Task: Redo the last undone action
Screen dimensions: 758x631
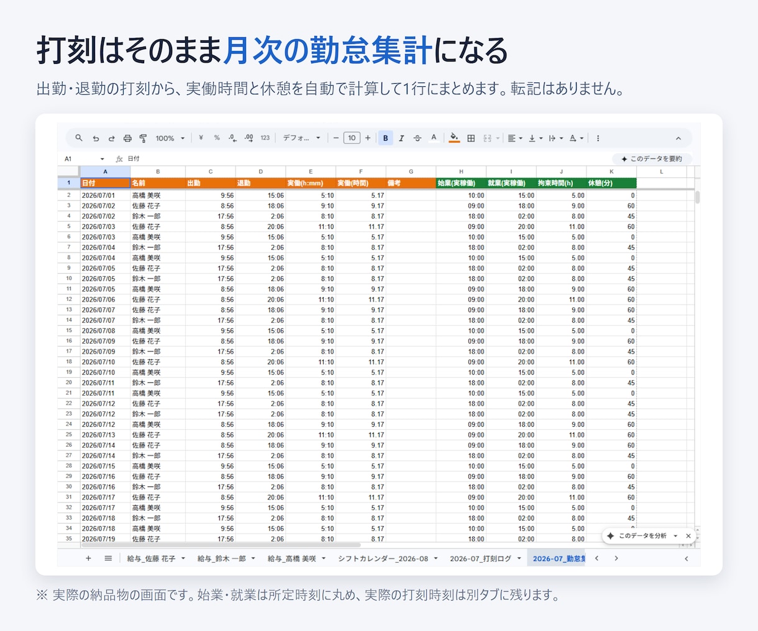Action: pyautogui.click(x=112, y=138)
